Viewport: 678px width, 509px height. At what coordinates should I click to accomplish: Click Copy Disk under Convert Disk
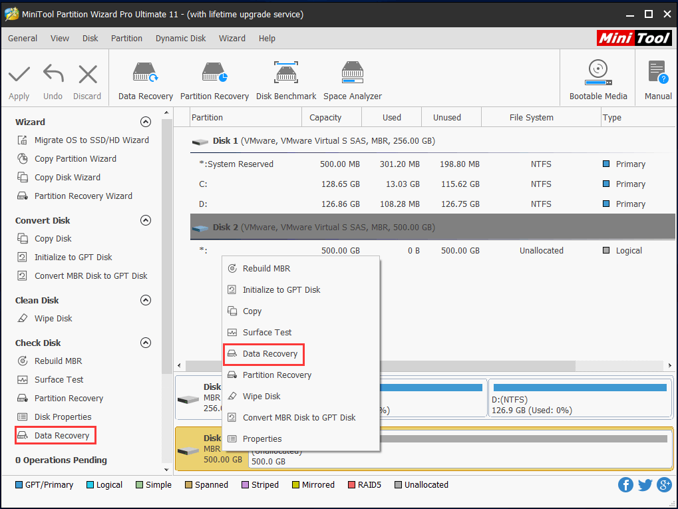coord(53,239)
